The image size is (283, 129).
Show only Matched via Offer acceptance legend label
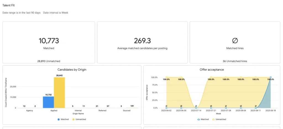click(205, 119)
